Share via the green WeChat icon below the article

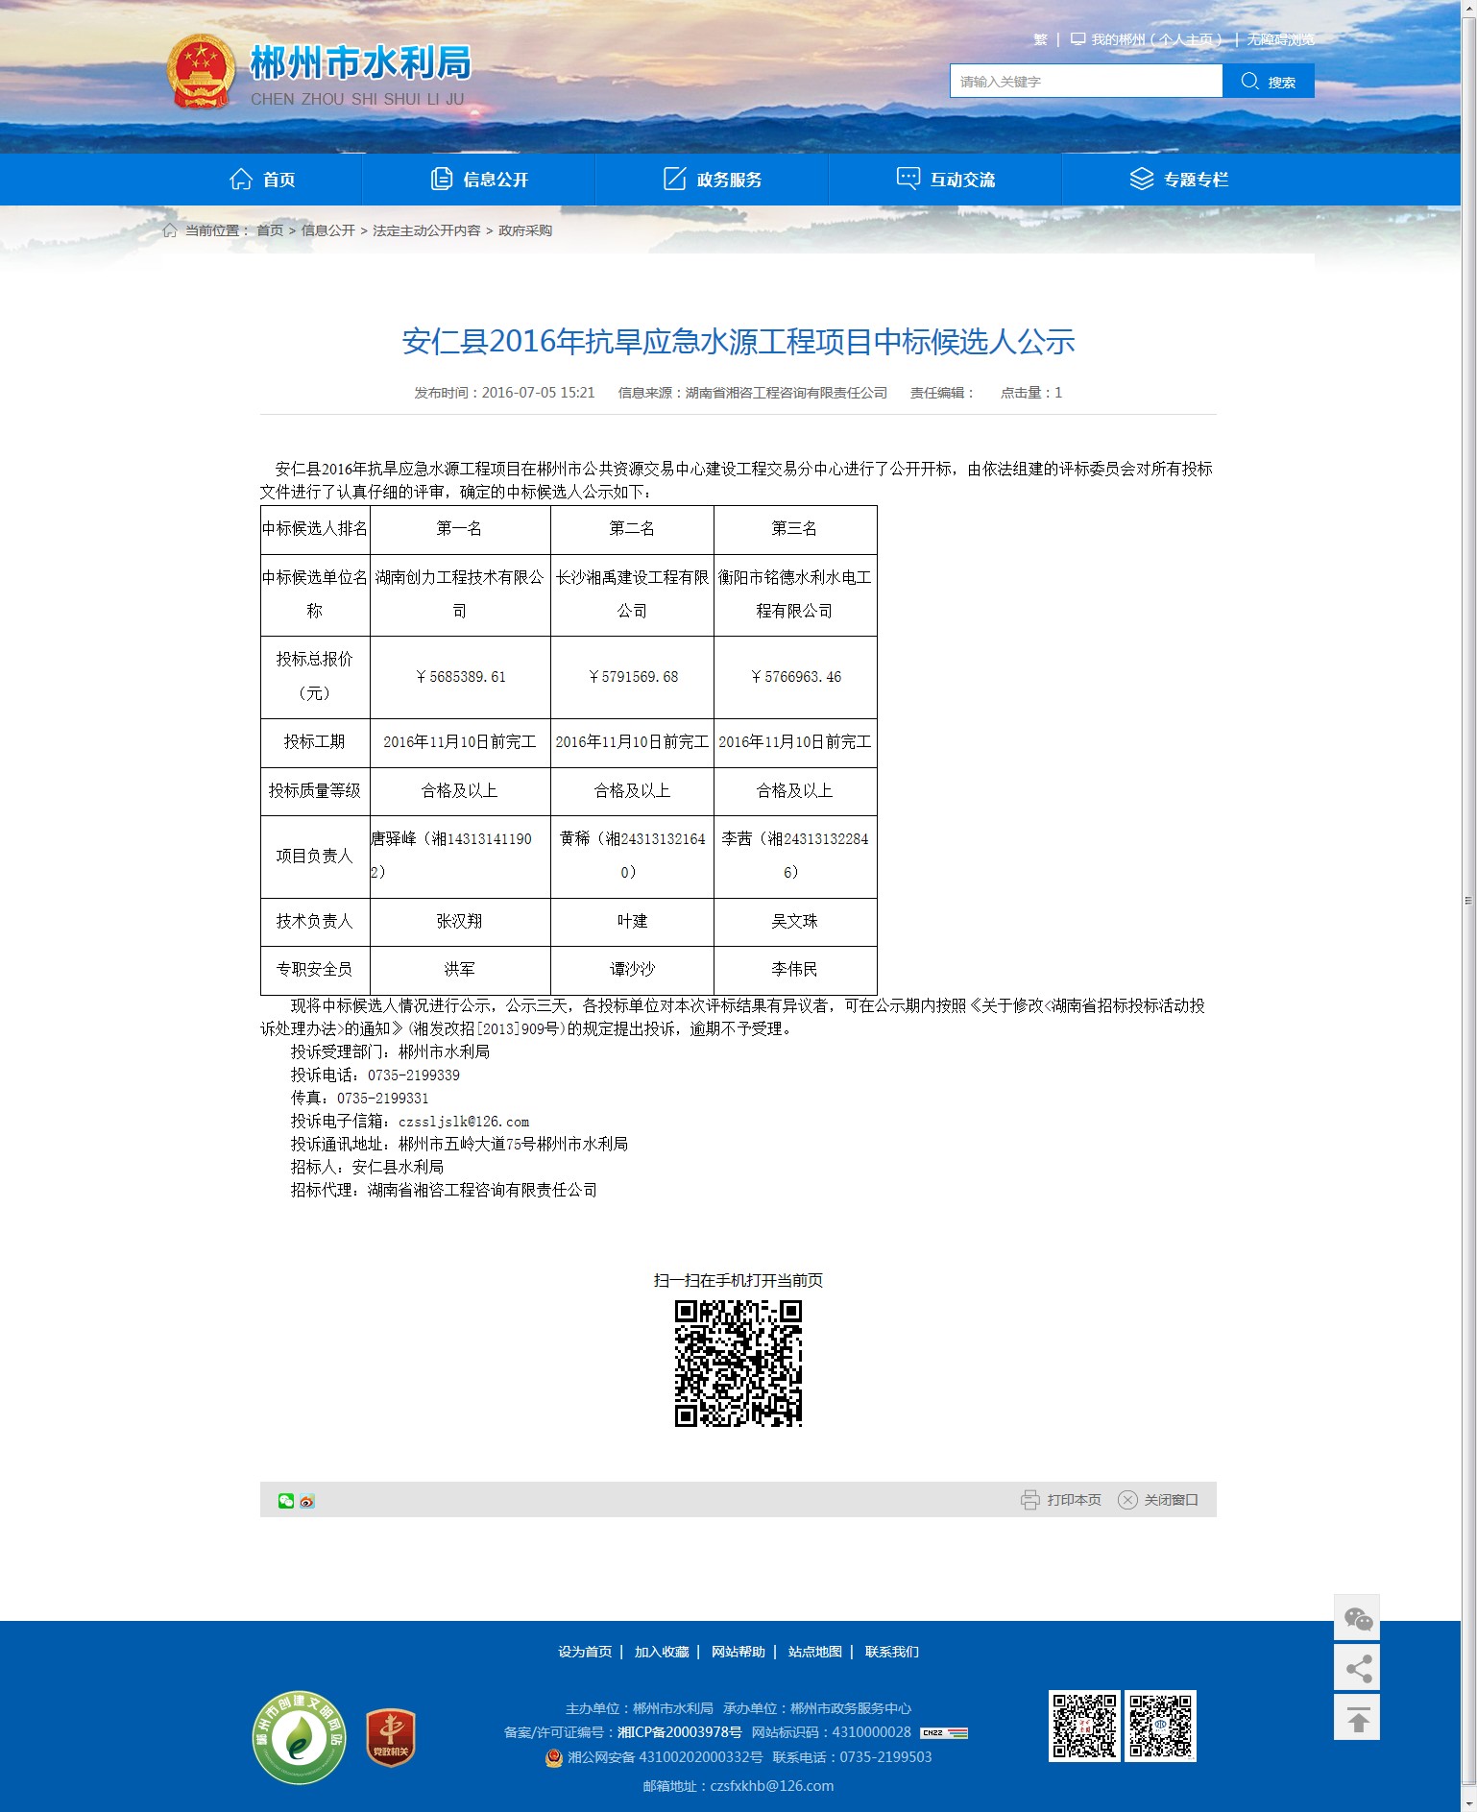pos(286,1501)
